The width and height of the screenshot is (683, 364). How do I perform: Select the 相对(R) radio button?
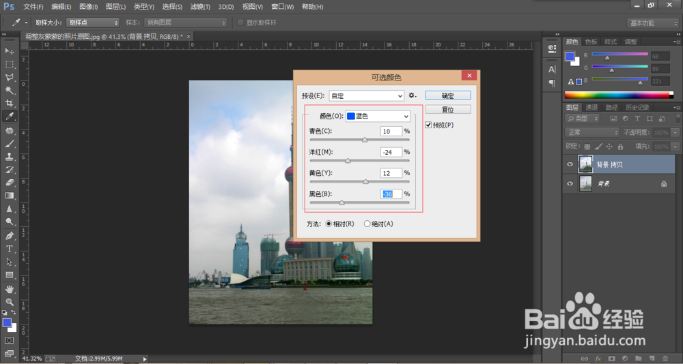(329, 224)
